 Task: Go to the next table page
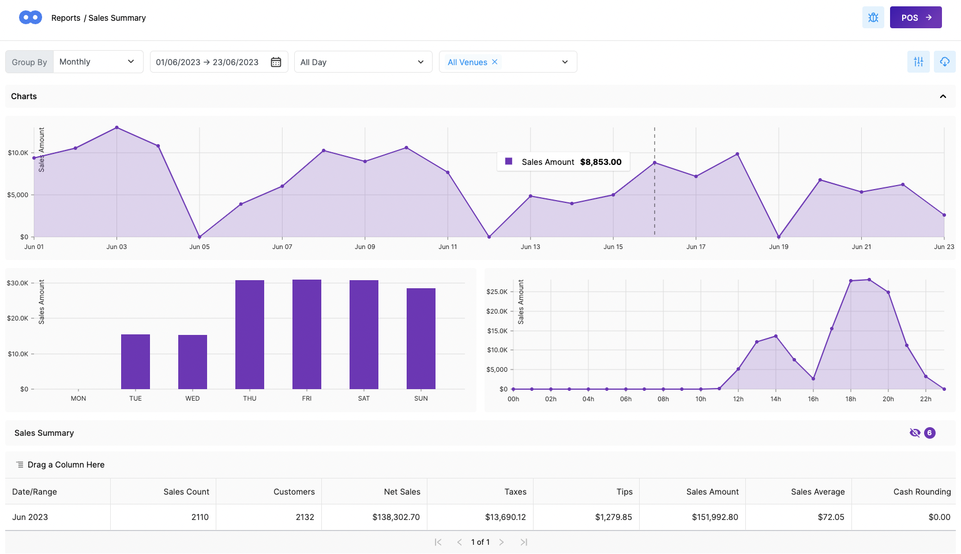pyautogui.click(x=501, y=542)
